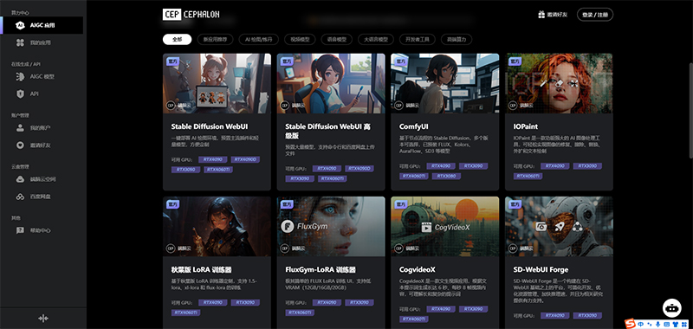Switch to the 大语言模型 filter tab
This screenshot has height=329, width=693.
click(376, 39)
